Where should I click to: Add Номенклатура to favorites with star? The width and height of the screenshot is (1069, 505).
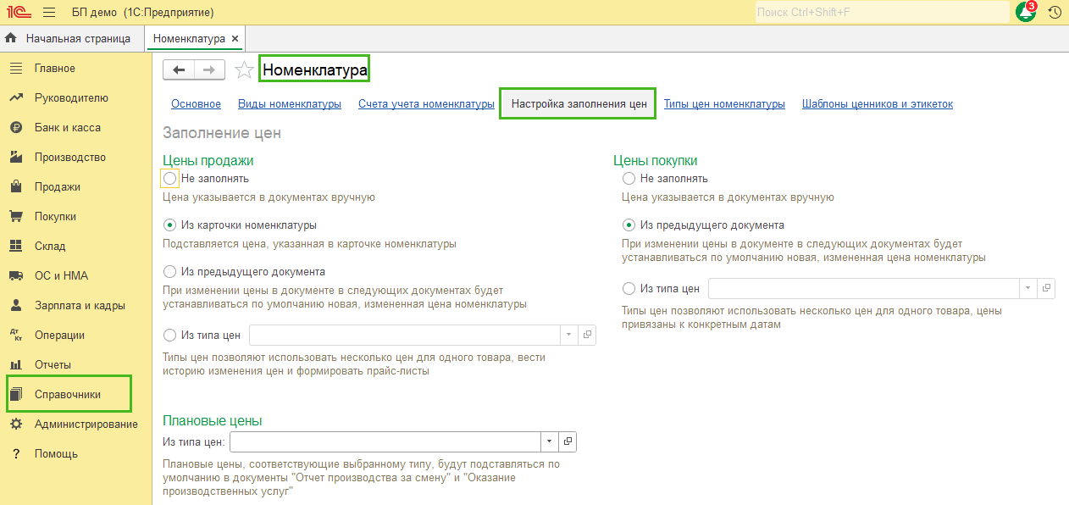(x=244, y=70)
